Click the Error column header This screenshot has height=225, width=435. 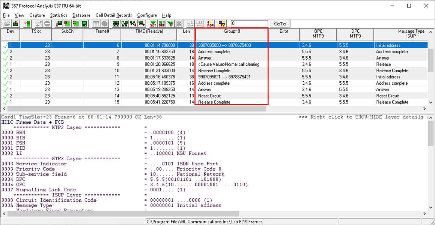(x=284, y=34)
